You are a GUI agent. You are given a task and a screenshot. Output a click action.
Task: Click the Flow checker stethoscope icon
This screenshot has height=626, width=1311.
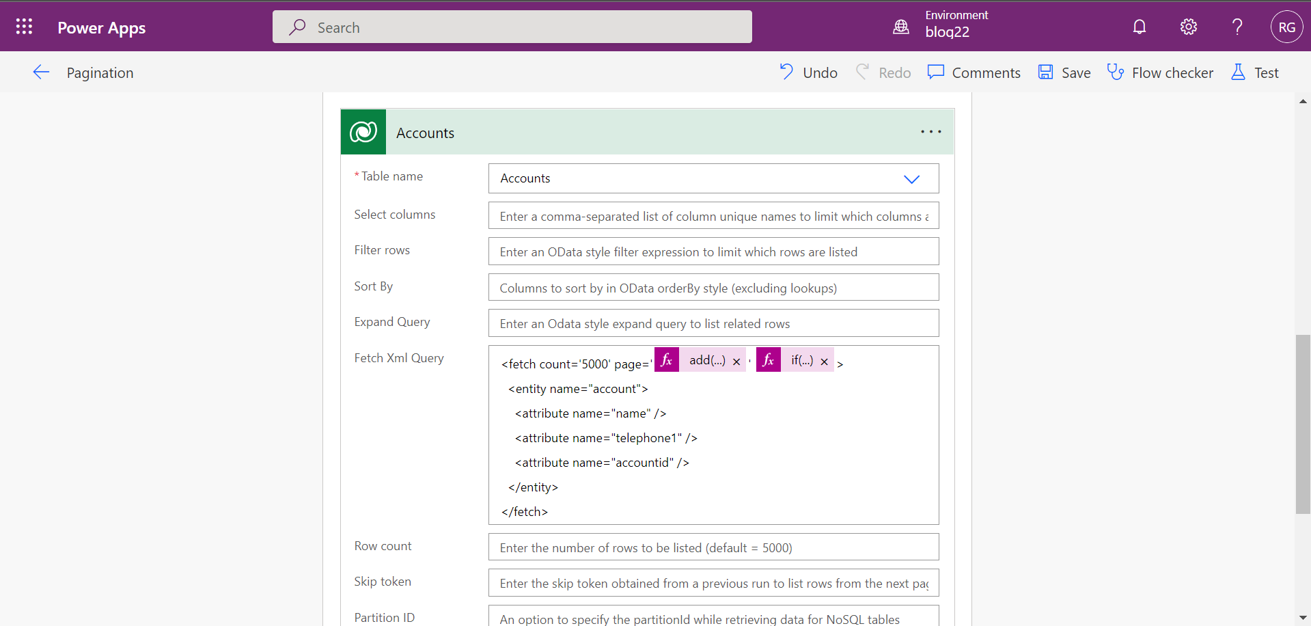pos(1116,72)
